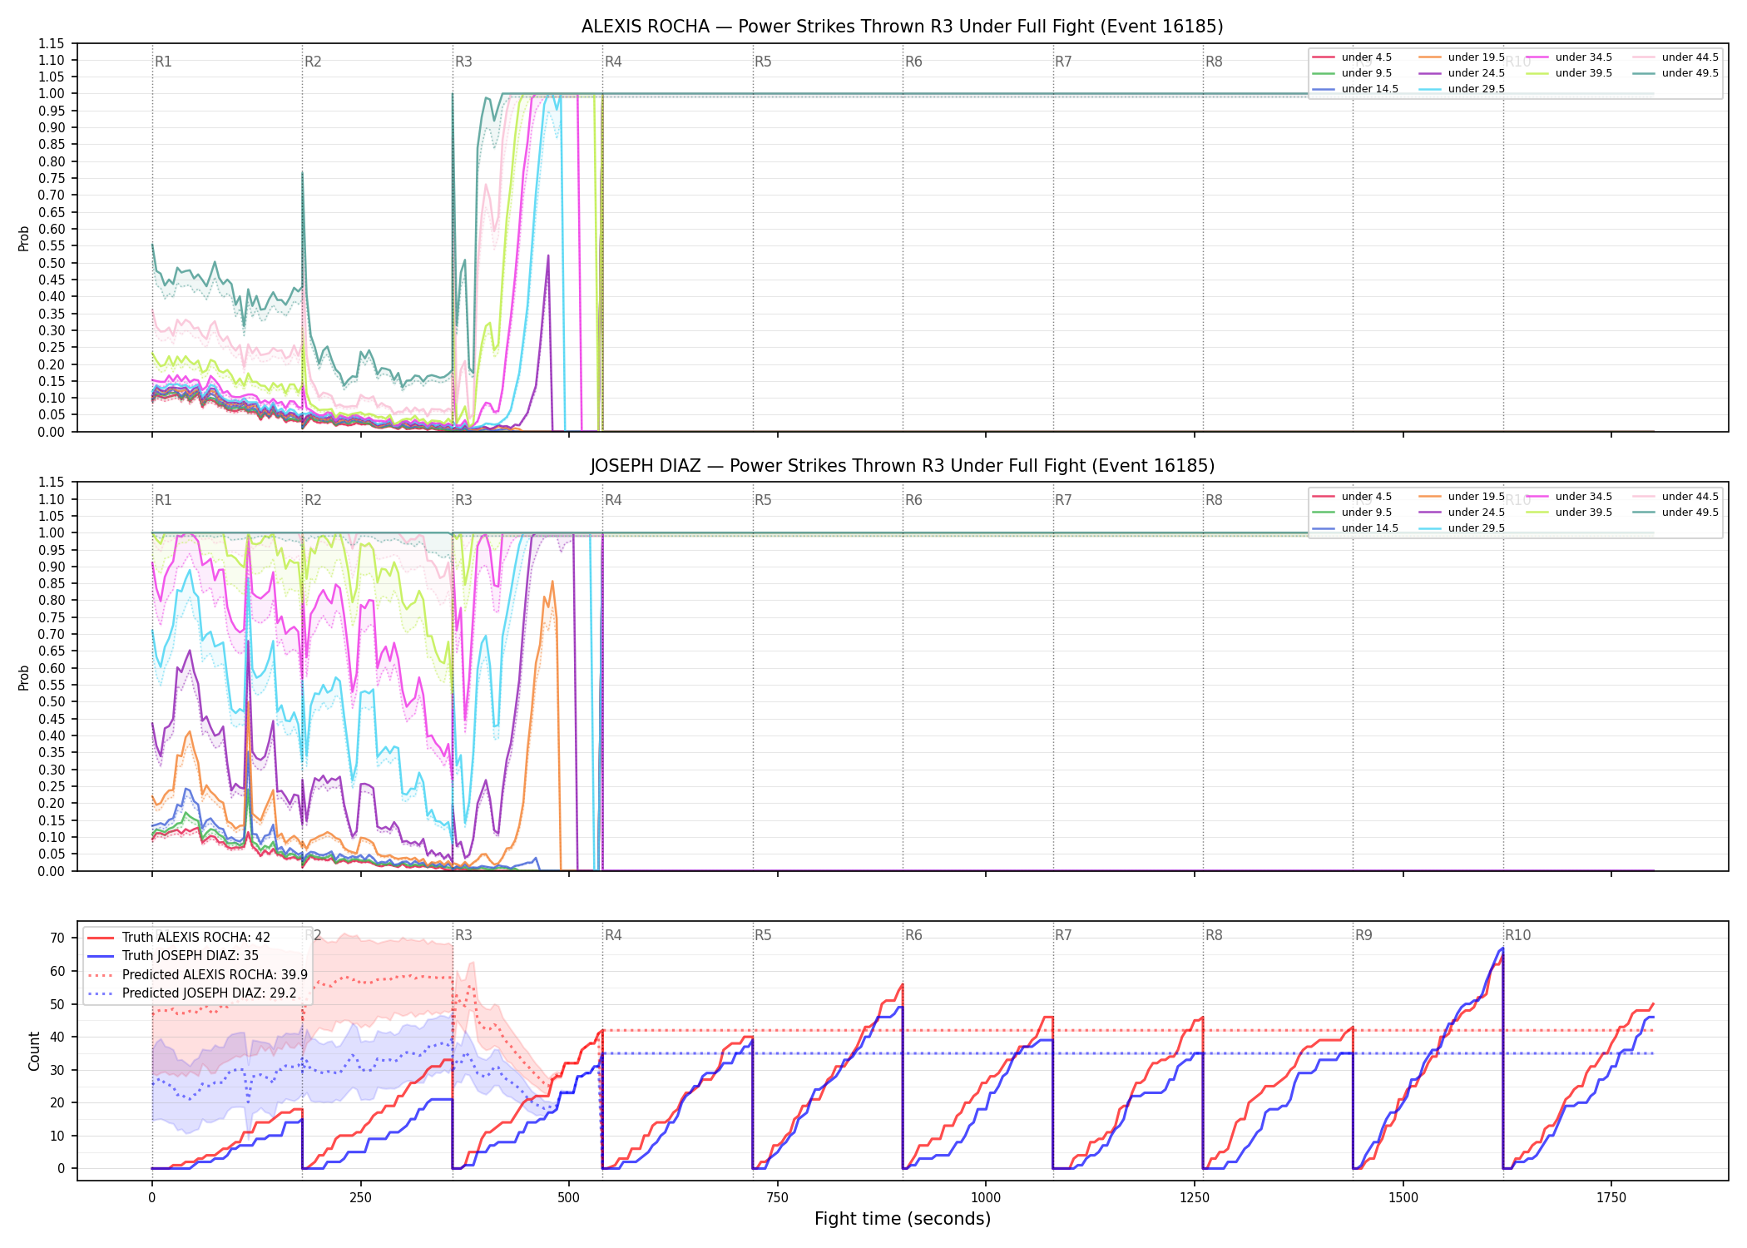Click the '0.50' tick in Joseph Diaz chart
This screenshot has width=1747, height=1248.
point(51,701)
